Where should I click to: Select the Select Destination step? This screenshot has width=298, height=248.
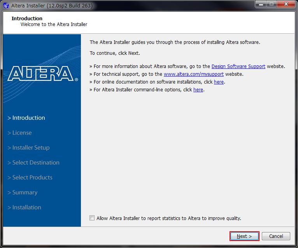(33, 162)
